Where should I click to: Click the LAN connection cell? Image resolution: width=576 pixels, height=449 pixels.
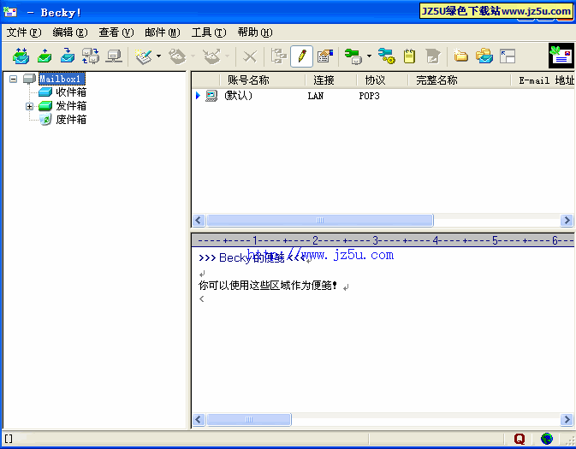click(316, 96)
